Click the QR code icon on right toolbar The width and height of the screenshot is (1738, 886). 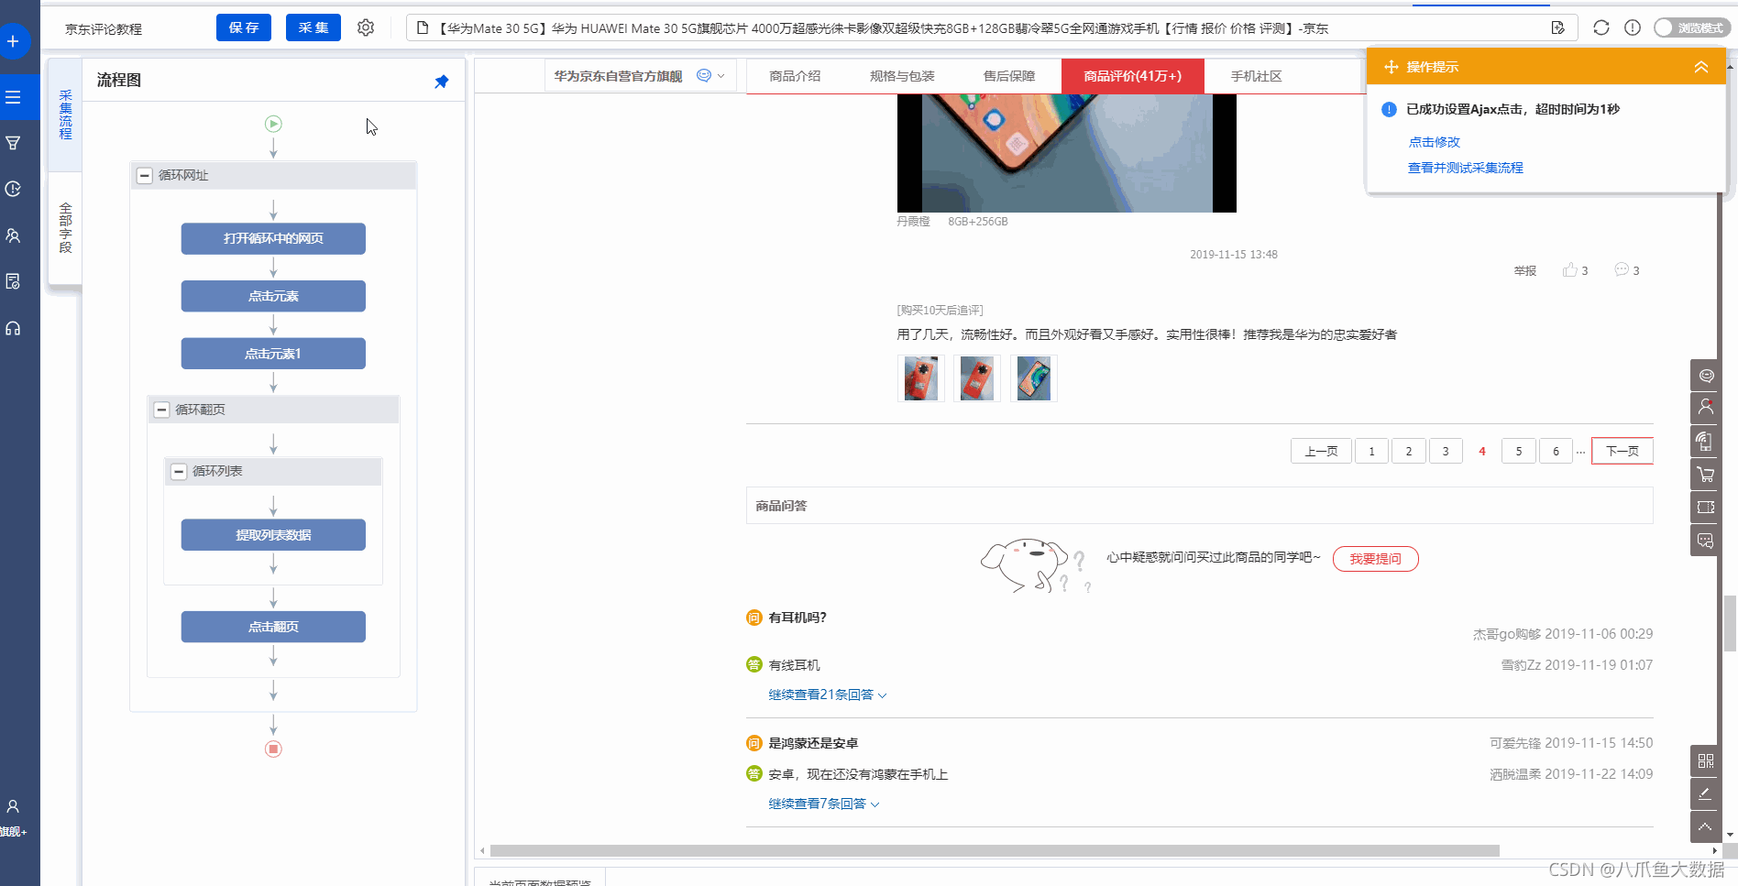click(x=1705, y=760)
